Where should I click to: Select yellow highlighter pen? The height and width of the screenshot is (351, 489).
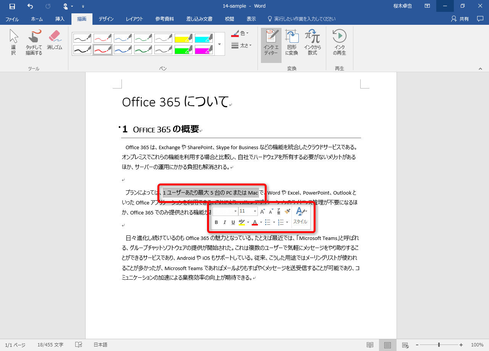pyautogui.click(x=184, y=38)
